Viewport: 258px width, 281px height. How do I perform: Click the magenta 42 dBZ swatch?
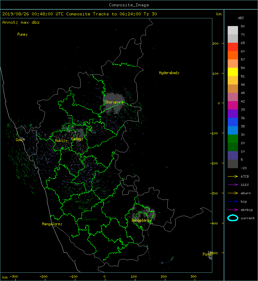click(233, 105)
